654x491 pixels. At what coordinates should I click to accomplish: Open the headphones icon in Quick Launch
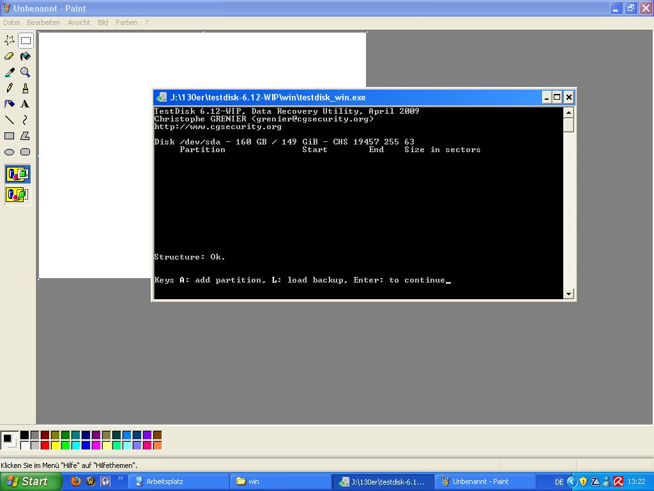[105, 481]
